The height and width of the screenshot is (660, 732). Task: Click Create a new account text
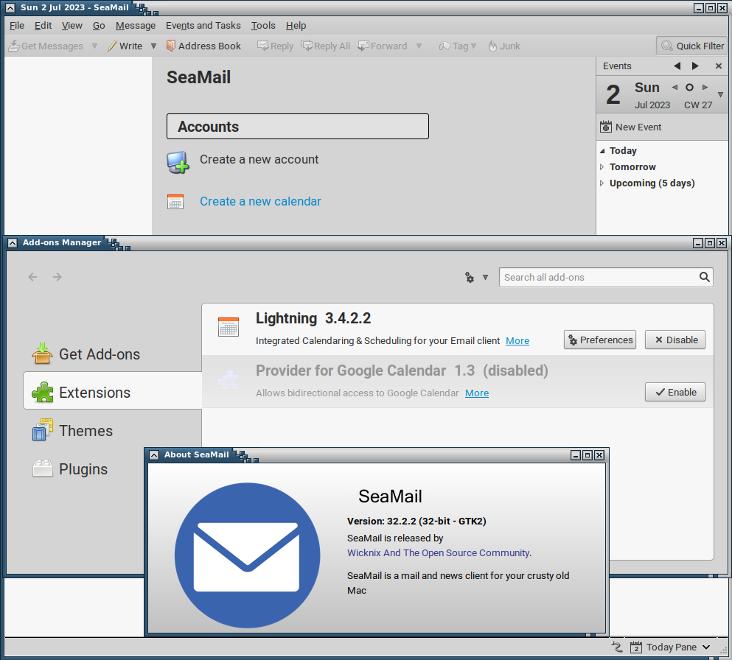259,160
